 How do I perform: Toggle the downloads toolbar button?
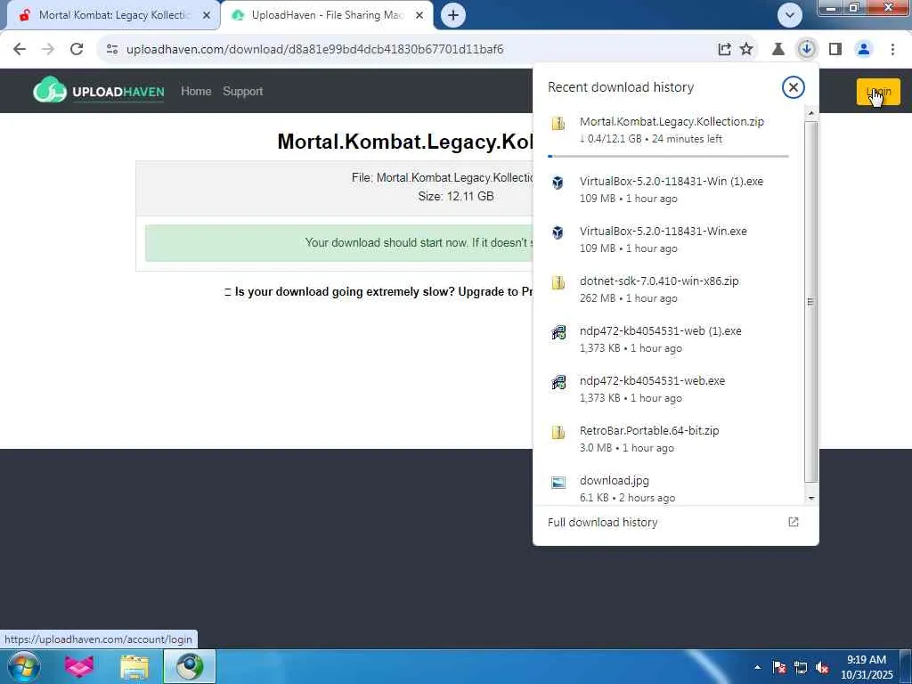(x=806, y=49)
